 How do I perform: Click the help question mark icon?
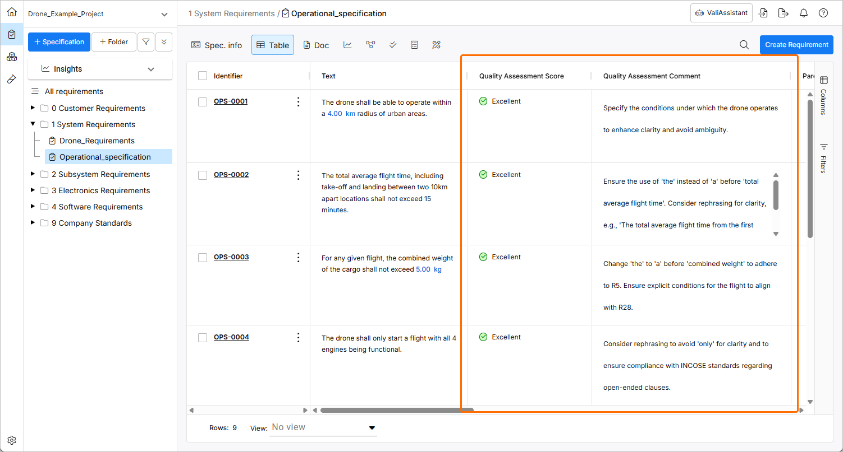(x=823, y=13)
